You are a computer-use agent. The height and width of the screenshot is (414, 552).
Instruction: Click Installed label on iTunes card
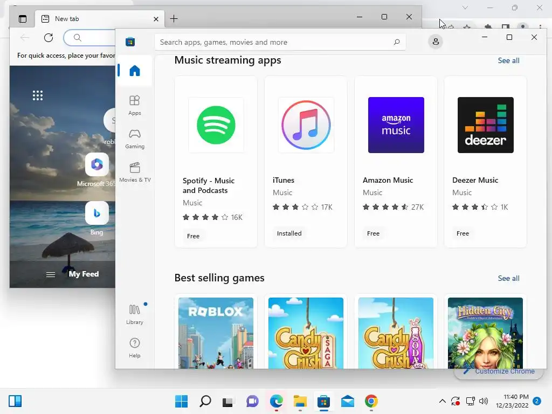point(289,233)
